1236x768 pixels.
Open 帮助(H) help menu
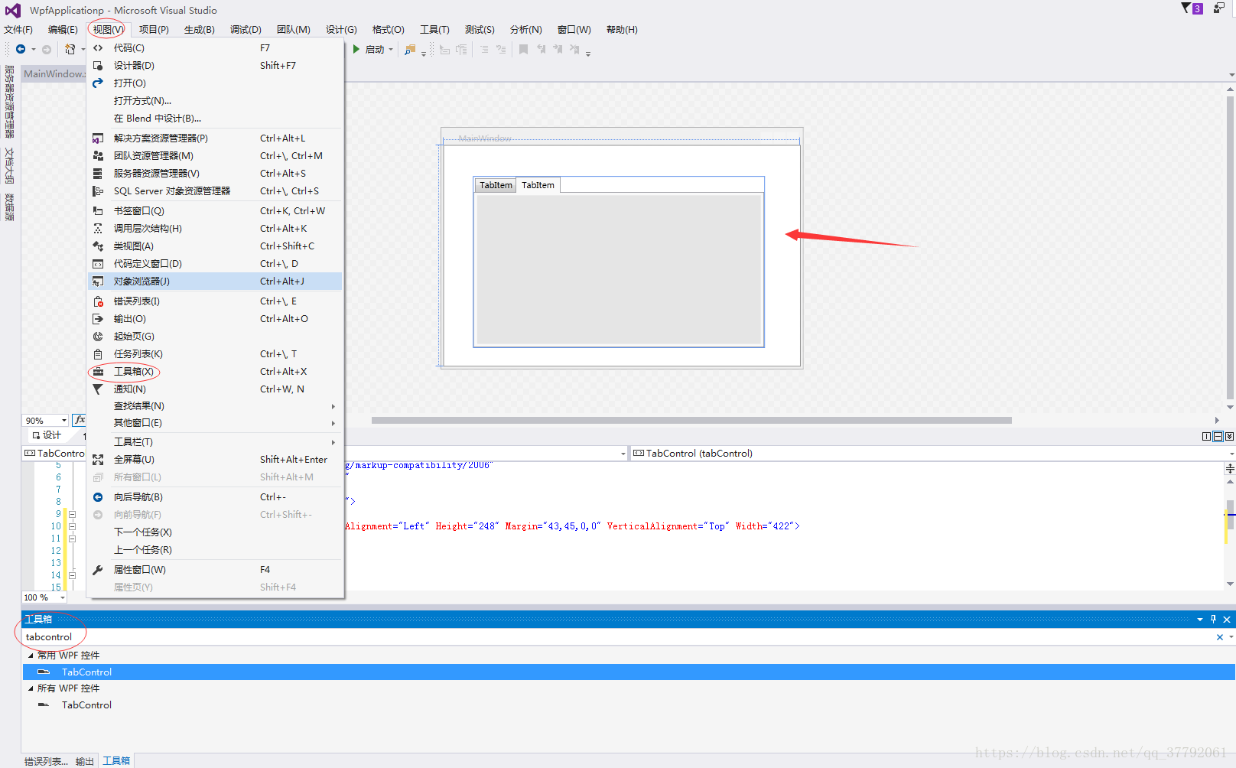tap(622, 29)
